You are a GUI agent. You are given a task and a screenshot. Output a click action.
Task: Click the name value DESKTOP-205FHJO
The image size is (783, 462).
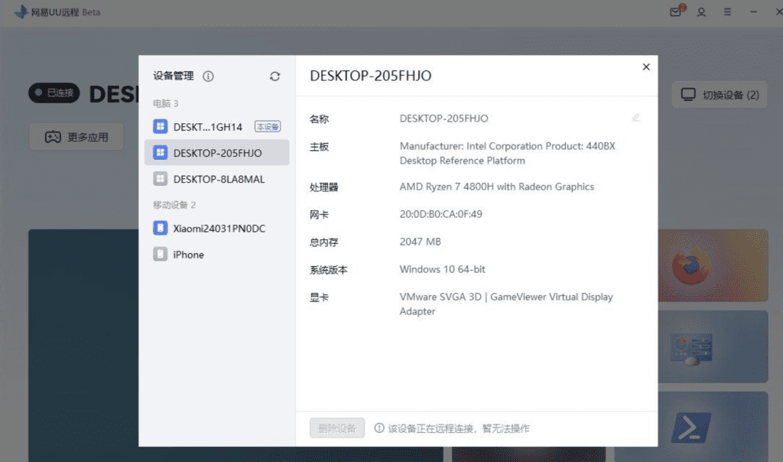coord(444,119)
